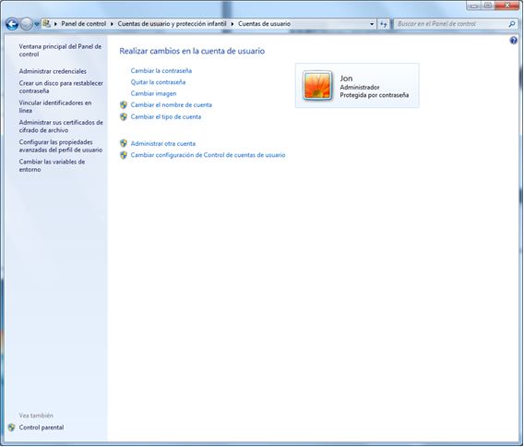
Task: Click shield icon beside Administrar otra cuenta
Action: pyautogui.click(x=124, y=143)
